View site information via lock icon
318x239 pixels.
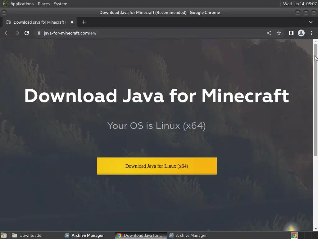[39, 33]
